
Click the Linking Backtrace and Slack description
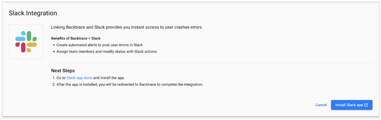click(127, 27)
